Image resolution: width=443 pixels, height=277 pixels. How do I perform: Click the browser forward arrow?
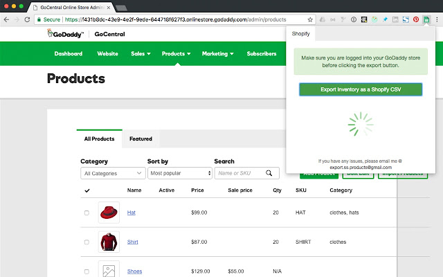[17, 19]
